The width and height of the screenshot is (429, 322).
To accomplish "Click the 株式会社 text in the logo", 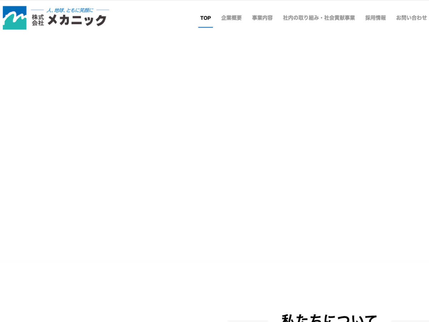I will click(38, 20).
